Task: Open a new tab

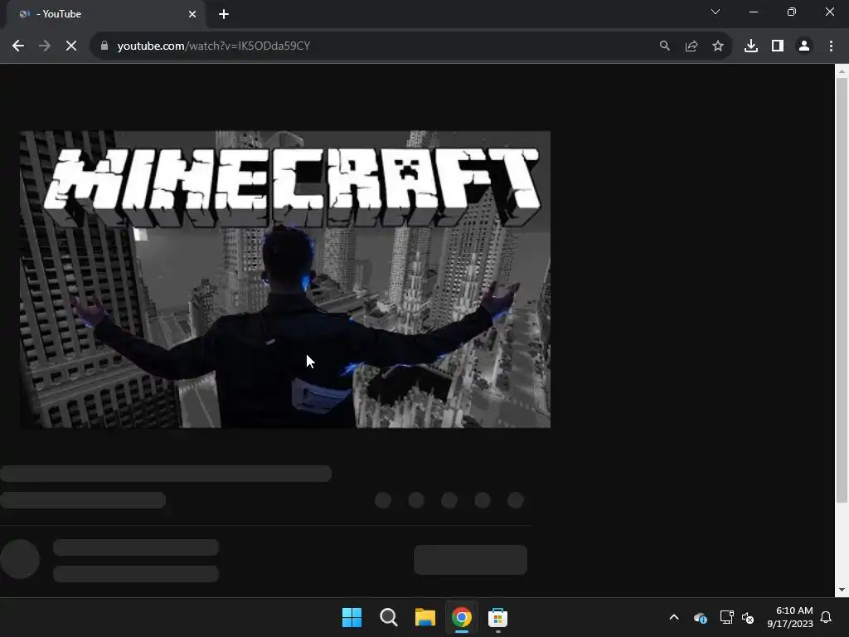Action: (x=224, y=14)
